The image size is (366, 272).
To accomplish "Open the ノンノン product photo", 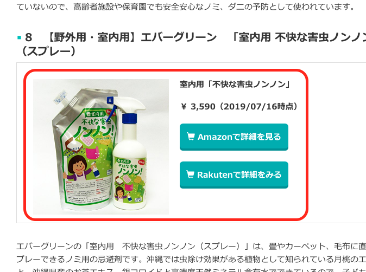I will click(101, 147).
